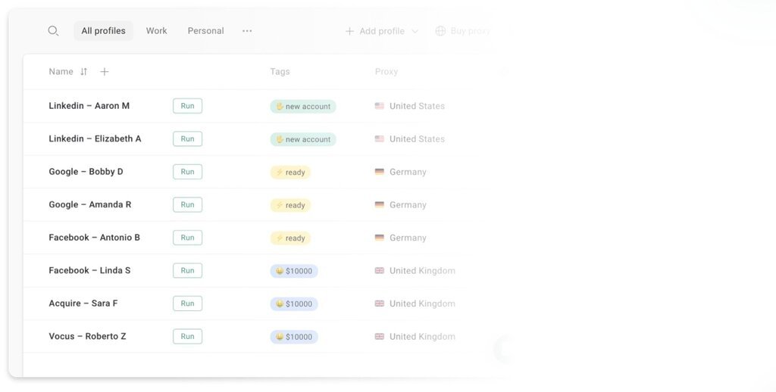This screenshot has width=776, height=392.
Task: Select profile name Vocus – Roberto Z
Action: tap(88, 336)
